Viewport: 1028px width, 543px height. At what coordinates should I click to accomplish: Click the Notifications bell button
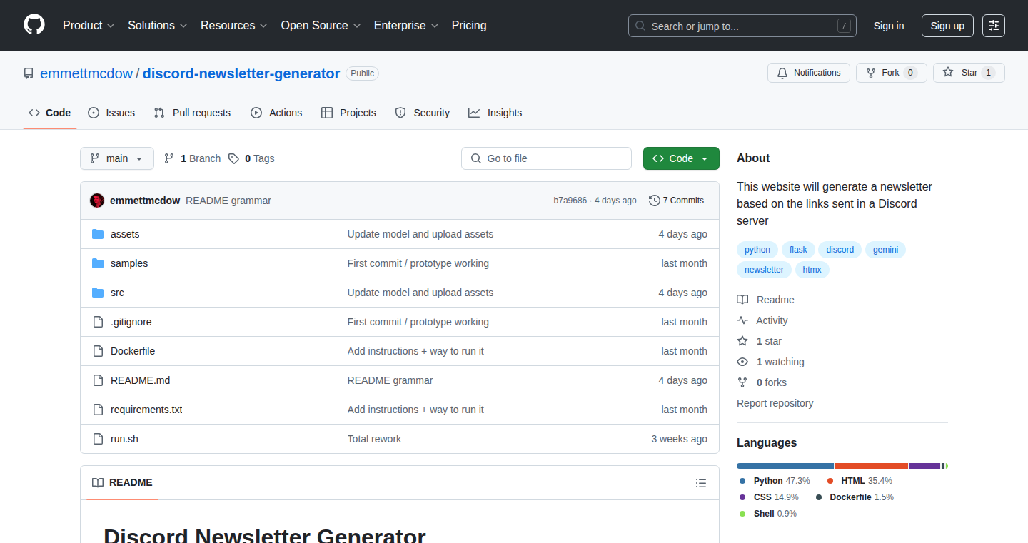809,73
